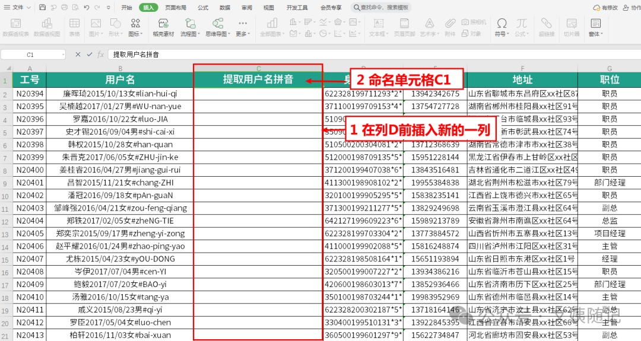Click header cell 工号
This screenshot has height=341, width=641.
[30, 79]
